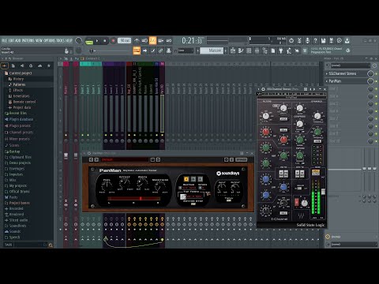Open the Channel rack view icon
Image resolution: width=379 pixels, height=284 pixels.
[x=249, y=50]
